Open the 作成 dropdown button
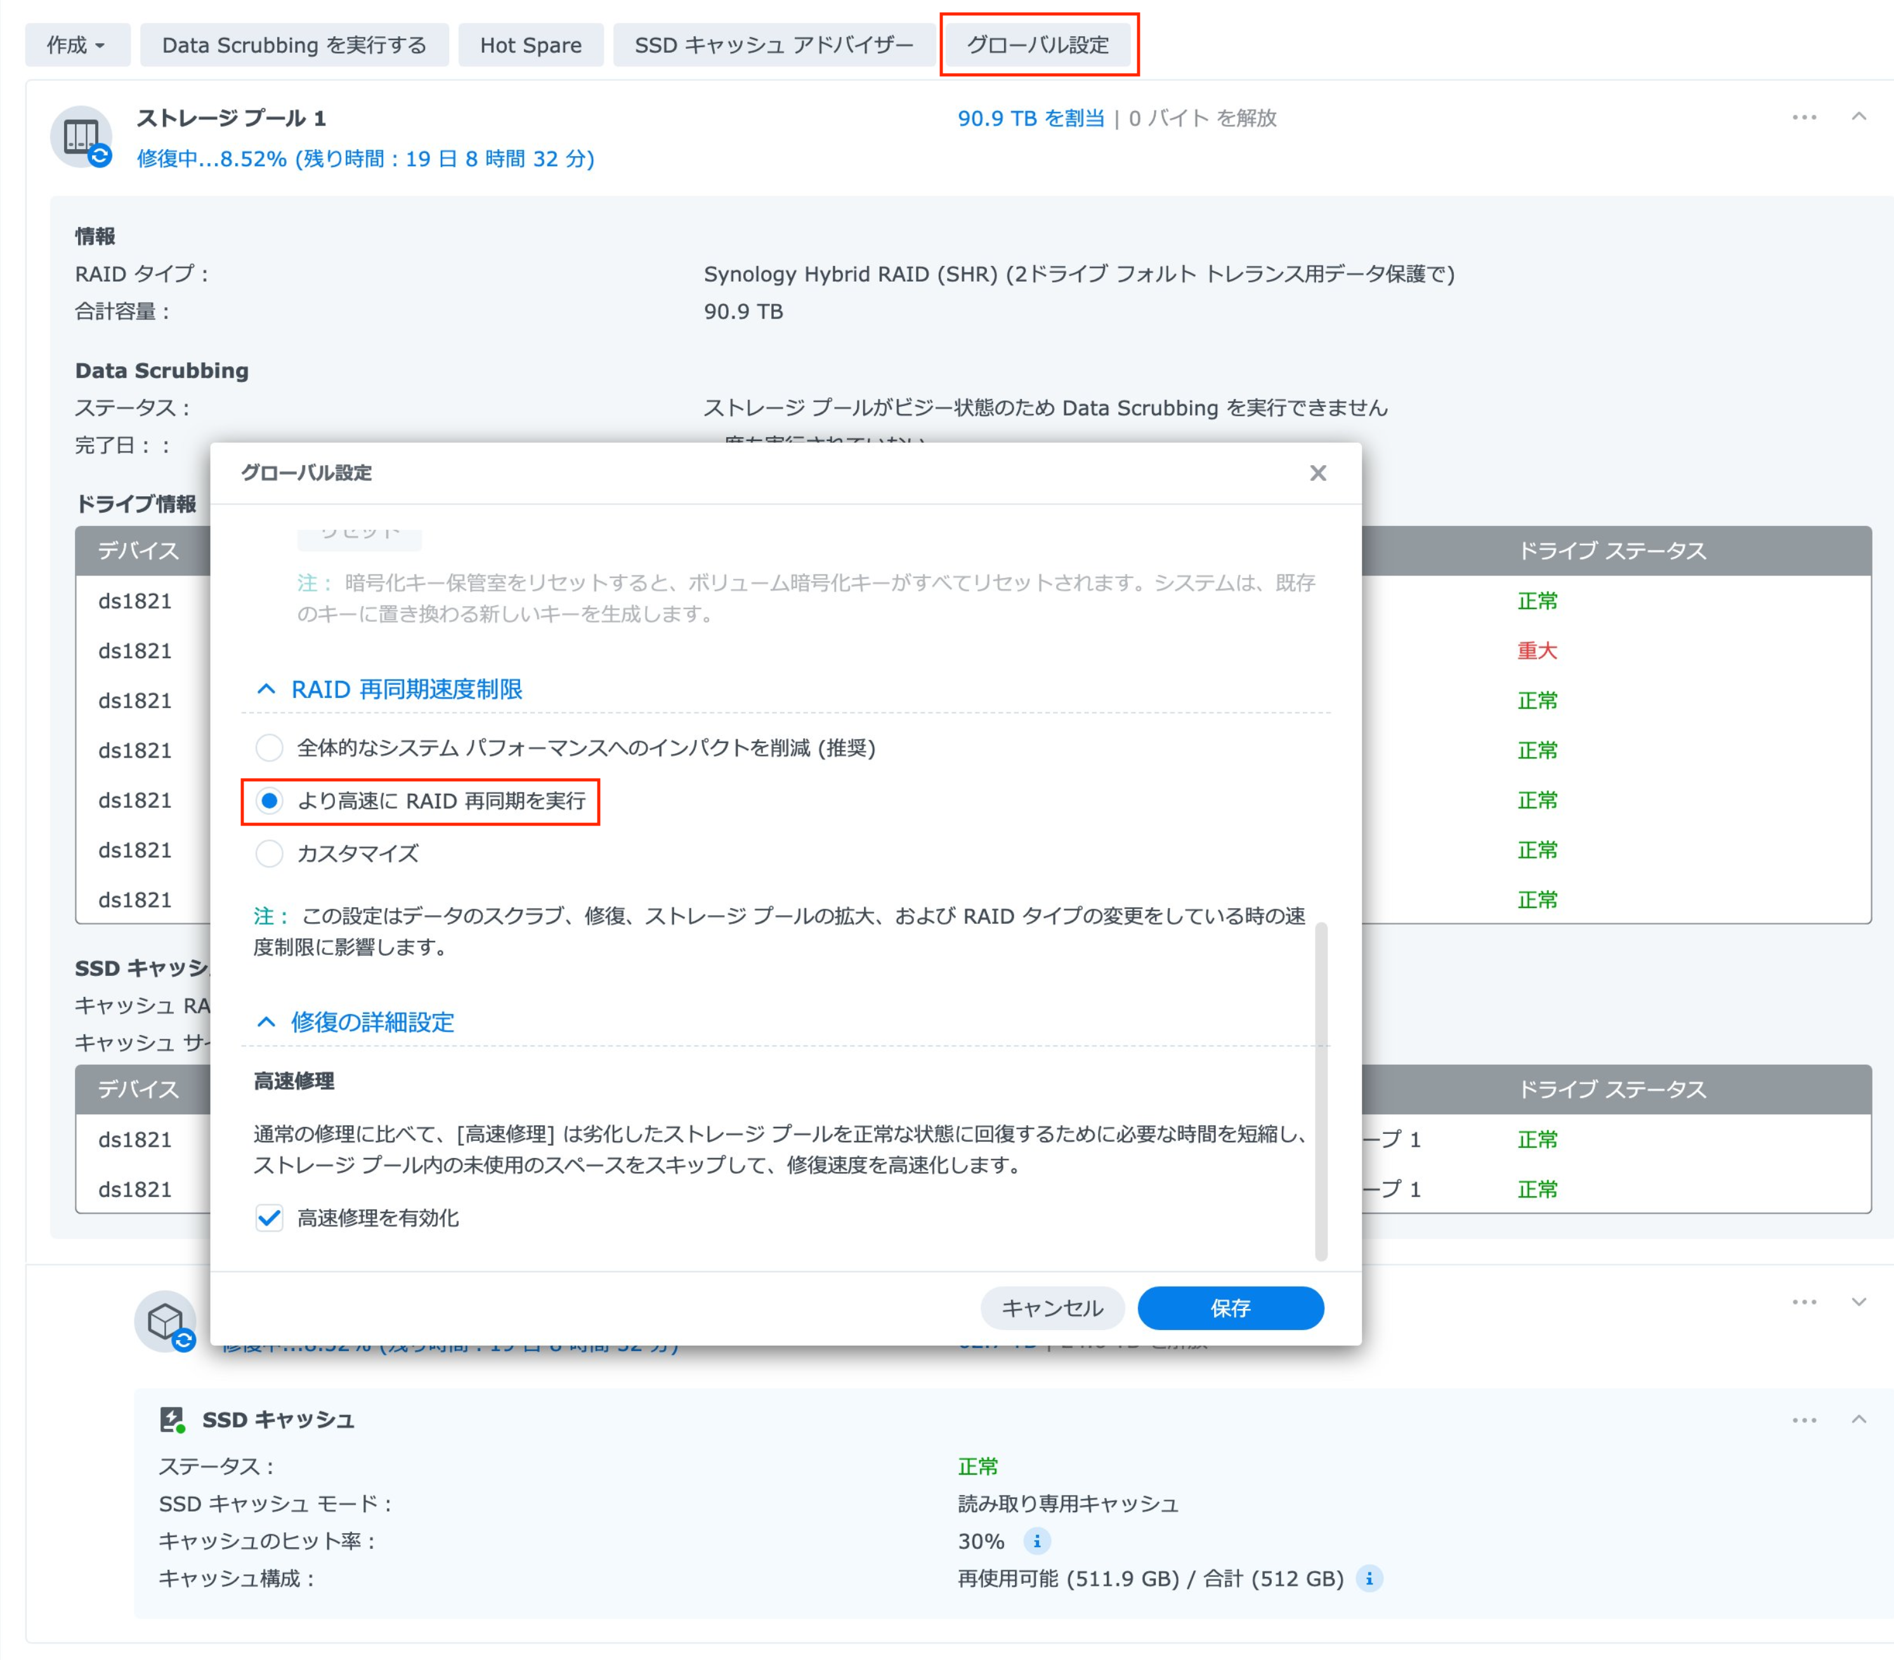Image resolution: width=1894 pixels, height=1660 pixels. click(77, 44)
